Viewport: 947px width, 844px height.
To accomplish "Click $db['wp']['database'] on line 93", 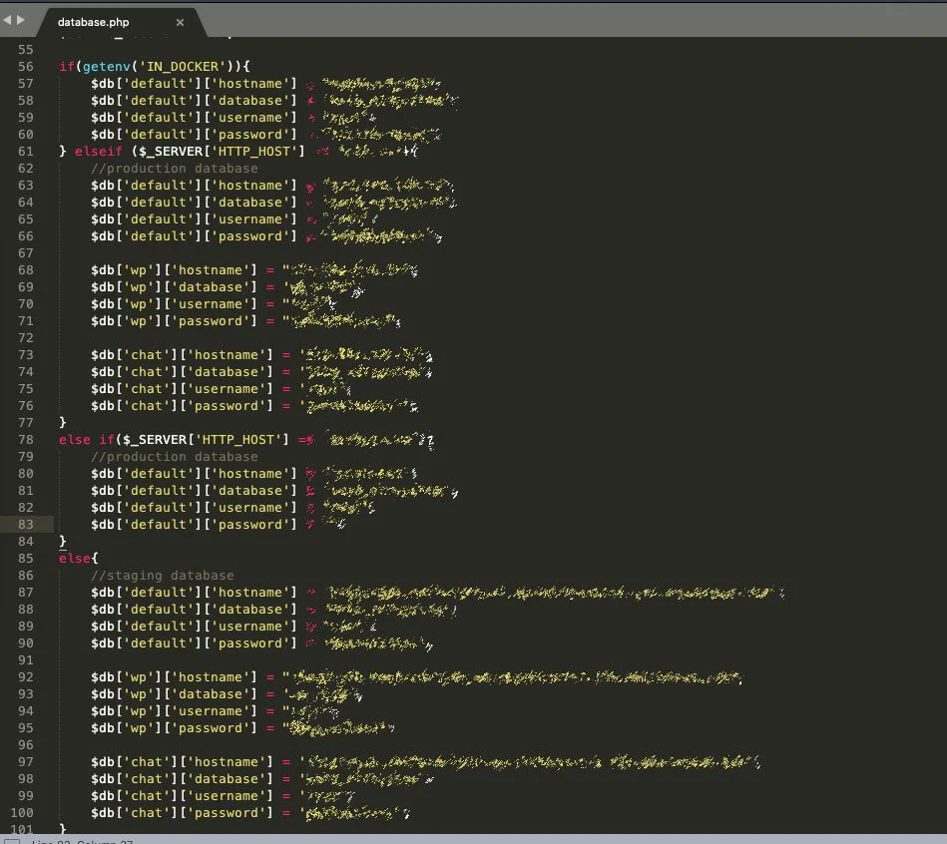I will [x=174, y=693].
